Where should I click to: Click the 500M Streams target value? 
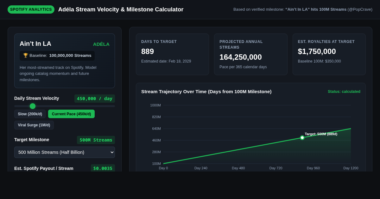tap(96, 140)
